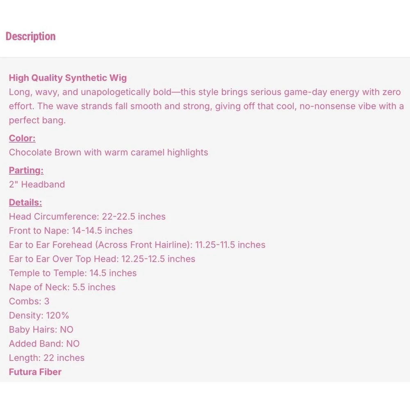This screenshot has height=410, width=410.
Task: Open the Description tab heading
Action: (31, 36)
